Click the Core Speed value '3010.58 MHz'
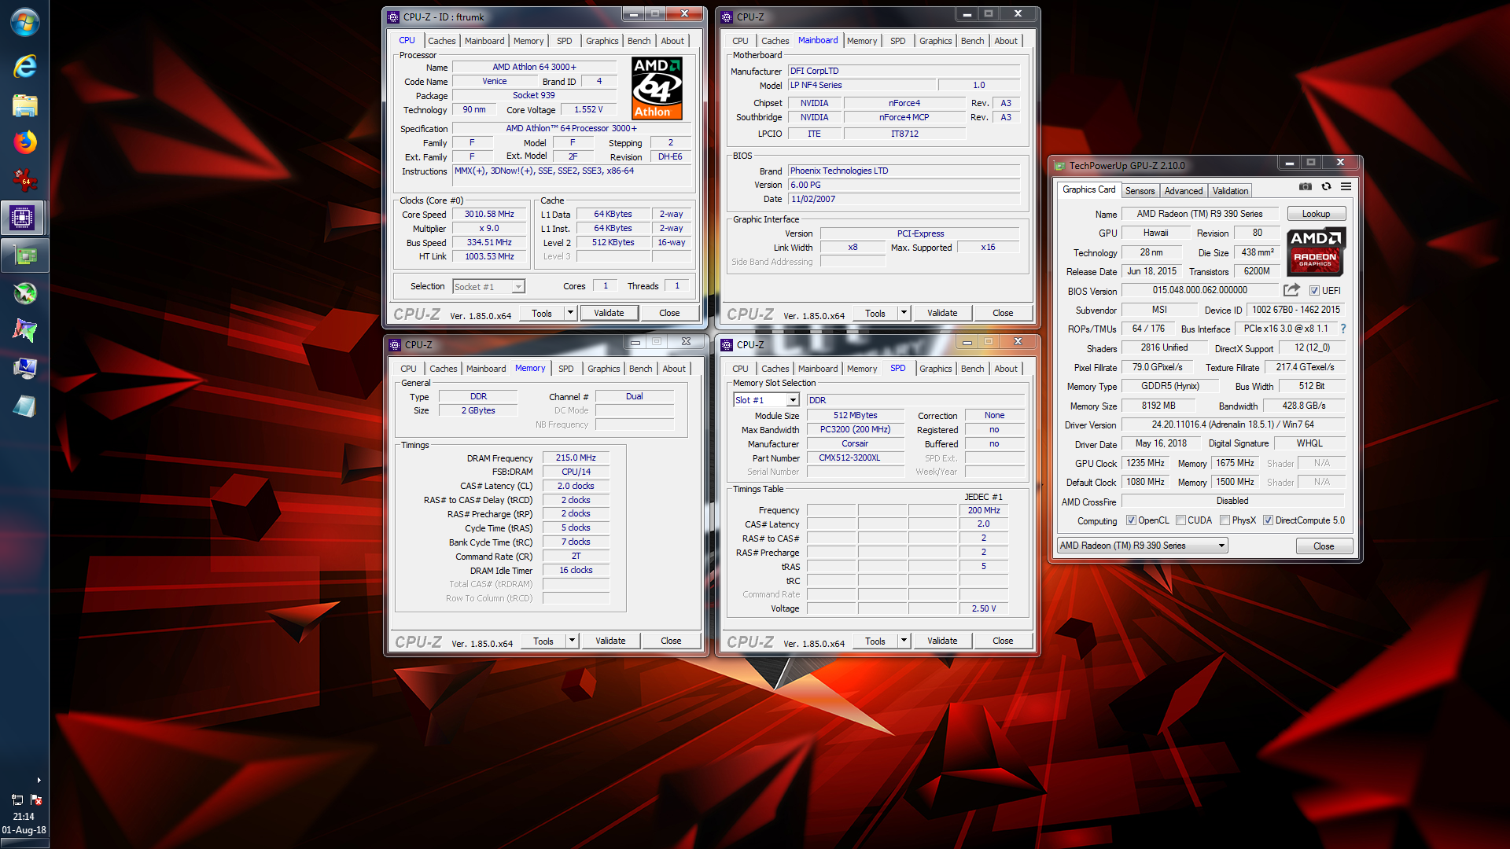1510x849 pixels. click(489, 214)
